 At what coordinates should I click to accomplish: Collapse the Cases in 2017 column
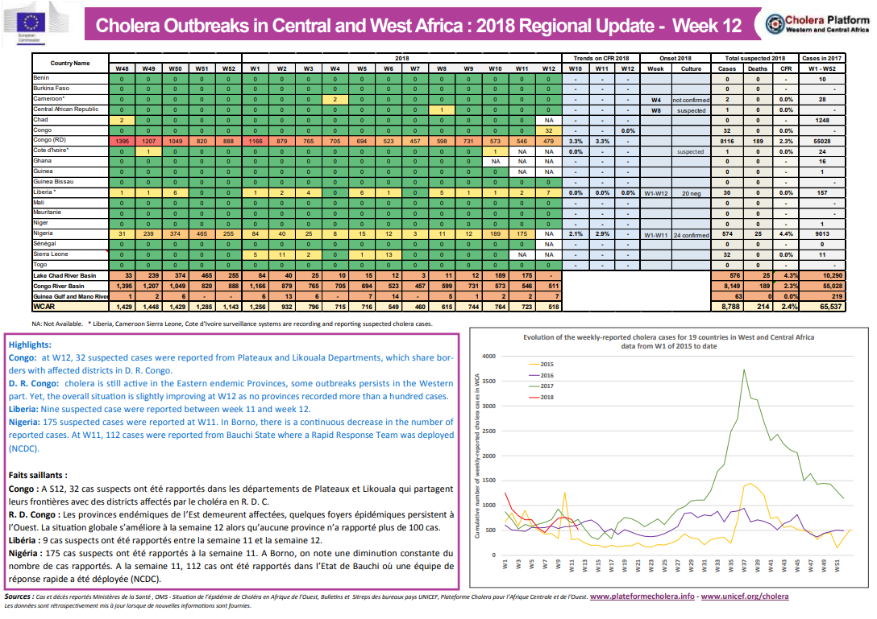click(821, 57)
